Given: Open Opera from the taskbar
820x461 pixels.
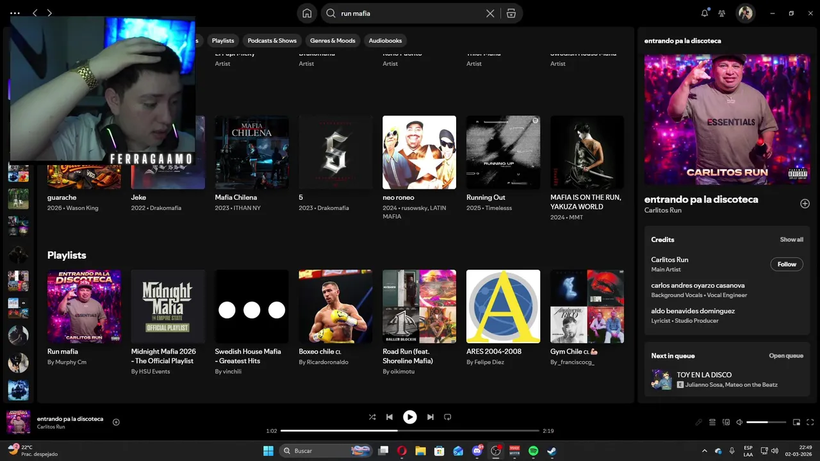Looking at the screenshot, I should point(402,451).
